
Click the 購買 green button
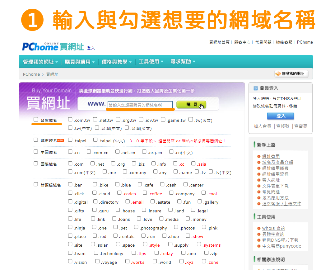pyautogui.click(x=191, y=105)
